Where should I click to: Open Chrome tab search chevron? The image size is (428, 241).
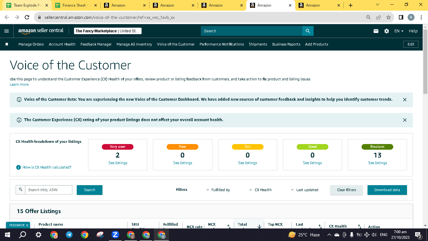[x=377, y=5]
